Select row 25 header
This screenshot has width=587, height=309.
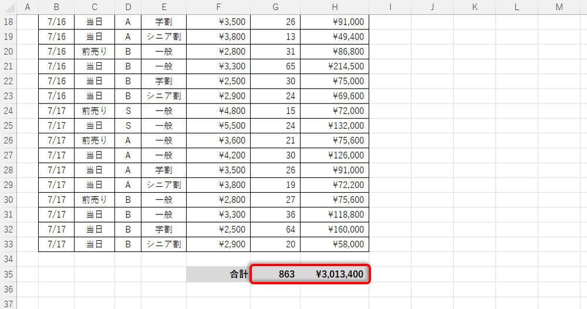click(8, 126)
